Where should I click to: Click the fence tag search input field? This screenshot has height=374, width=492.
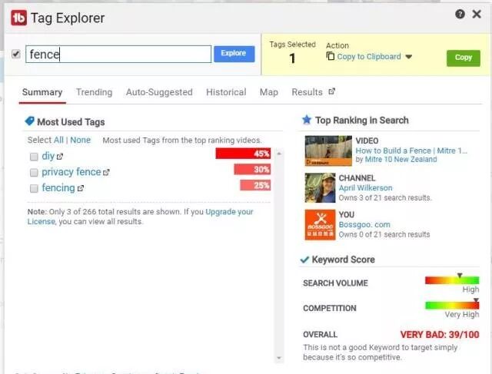click(x=118, y=54)
